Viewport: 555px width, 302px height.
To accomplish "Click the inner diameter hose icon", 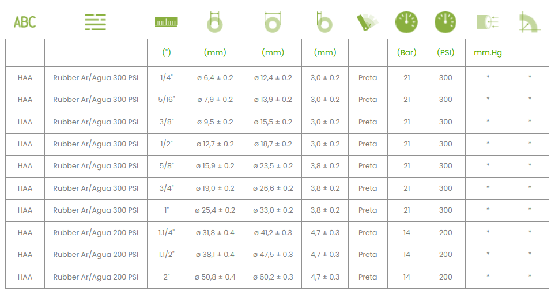I will point(215,22).
